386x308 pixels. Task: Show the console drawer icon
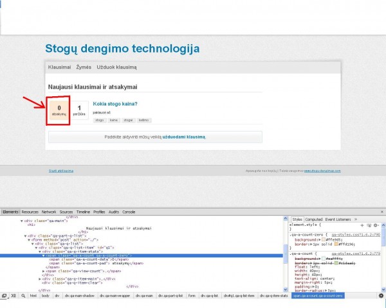pyautogui.click(x=13, y=296)
